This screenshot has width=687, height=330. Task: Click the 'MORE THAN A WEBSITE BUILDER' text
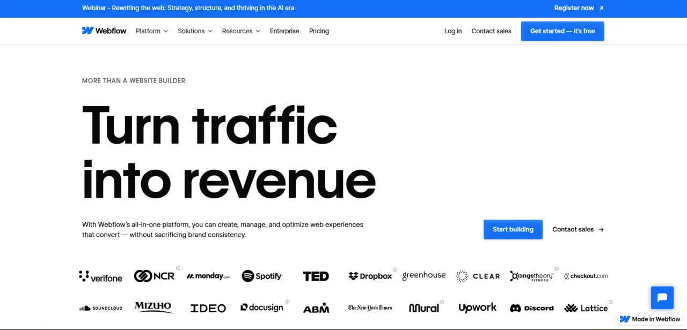(x=134, y=80)
